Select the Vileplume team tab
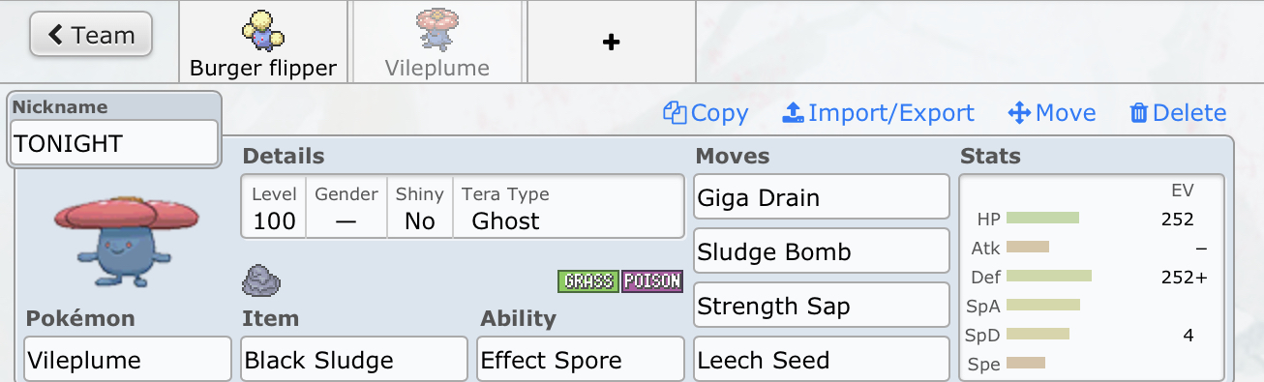The image size is (1264, 382). pyautogui.click(x=437, y=42)
